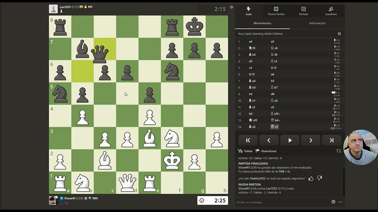Viewport: 378px width, 212px height.
Task: Open the Nueva Partida tab
Action: click(x=276, y=11)
